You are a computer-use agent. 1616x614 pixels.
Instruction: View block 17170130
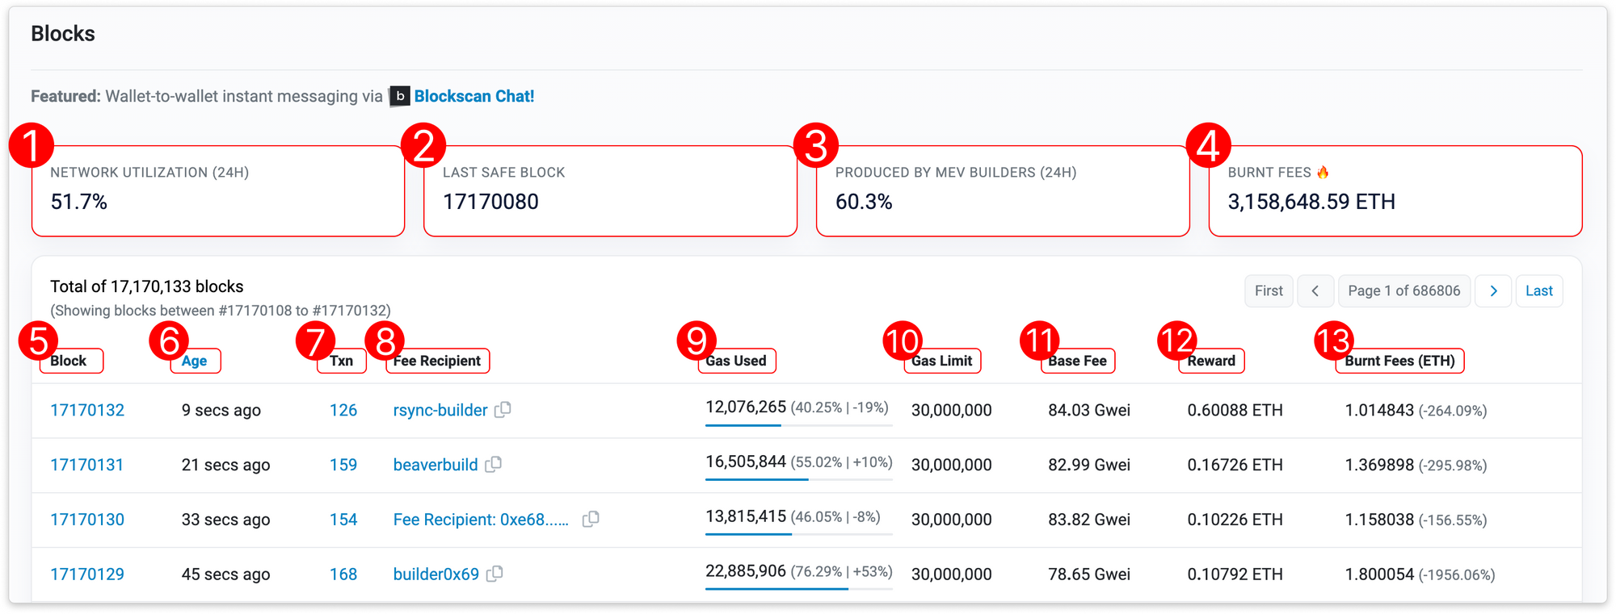87,520
